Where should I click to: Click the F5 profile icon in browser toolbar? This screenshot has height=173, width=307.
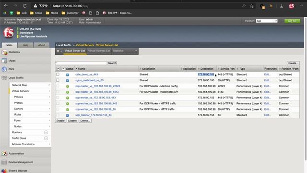292,6
